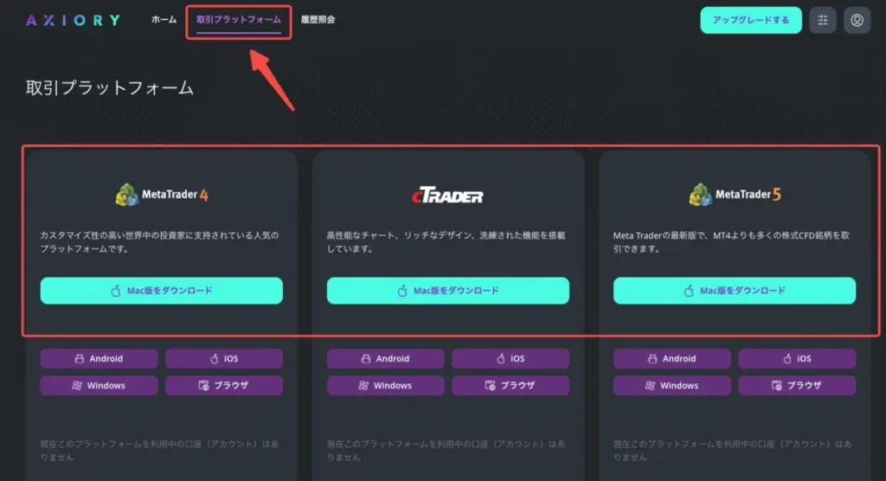Choose Windows for MetaTrader 5
The image size is (886, 481).
click(x=671, y=386)
